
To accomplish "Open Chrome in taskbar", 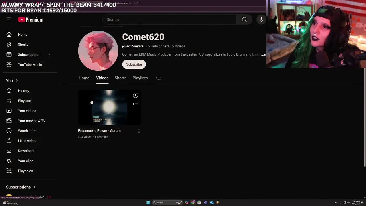I will (193, 203).
